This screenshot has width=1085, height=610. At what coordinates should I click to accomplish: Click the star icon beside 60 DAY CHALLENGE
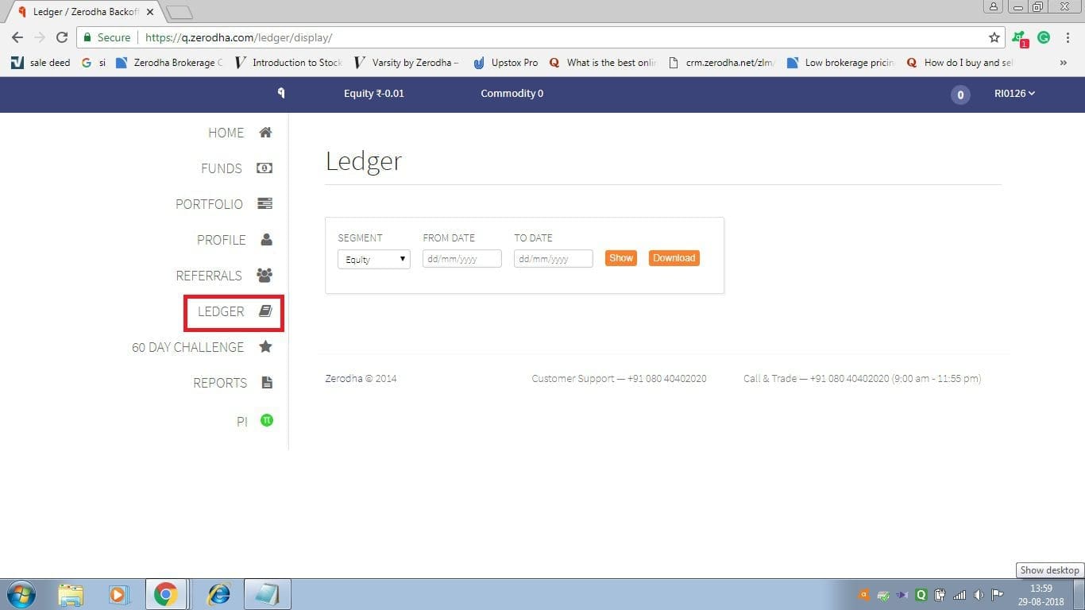coord(266,346)
